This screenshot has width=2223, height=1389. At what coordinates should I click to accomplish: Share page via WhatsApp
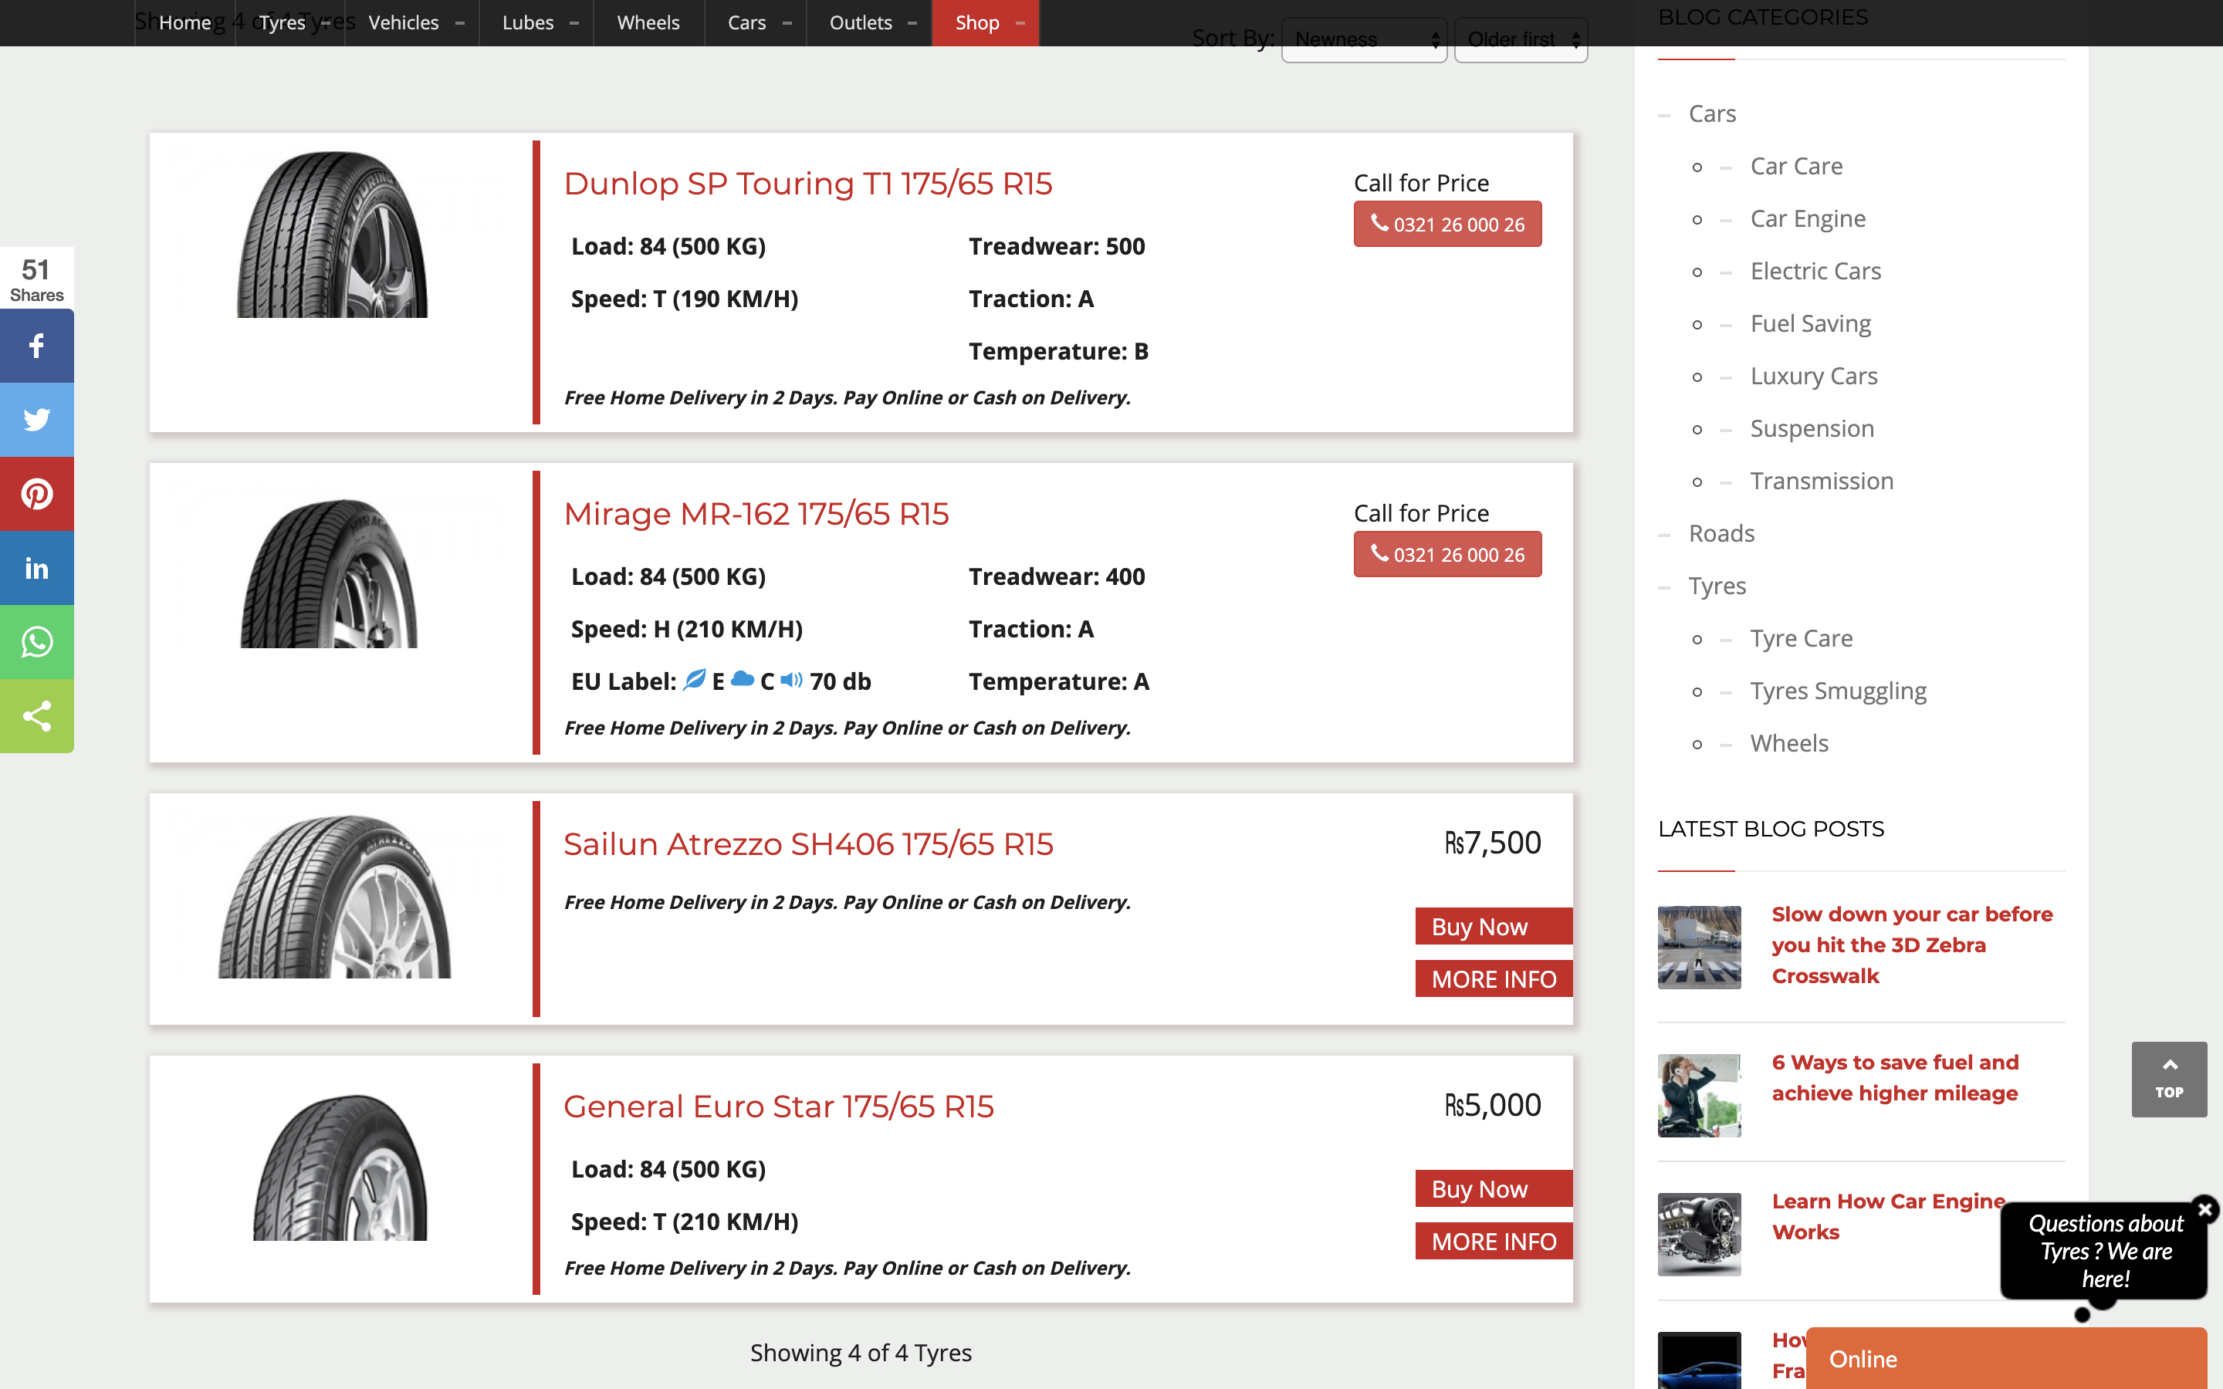click(x=37, y=642)
